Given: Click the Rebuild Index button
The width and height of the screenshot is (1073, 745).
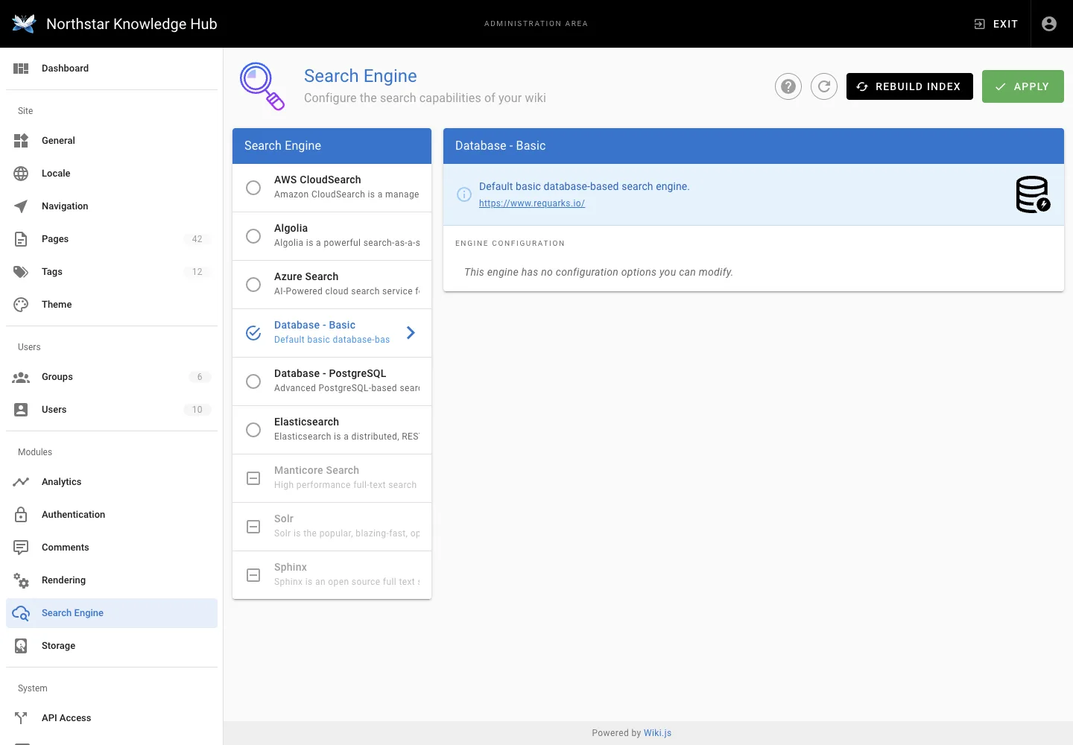Looking at the screenshot, I should tap(909, 86).
